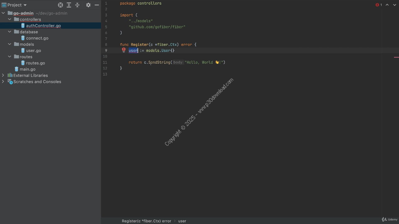Screen dimensions: 399x224
Task: Click the red error lightbulb on line 9
Action: (x=124, y=50)
